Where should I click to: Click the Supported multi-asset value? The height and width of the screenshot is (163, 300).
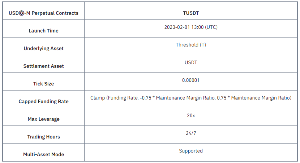click(x=191, y=151)
